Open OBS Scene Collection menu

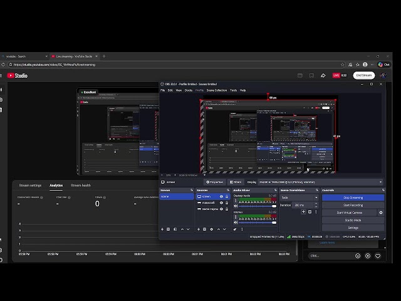click(217, 90)
